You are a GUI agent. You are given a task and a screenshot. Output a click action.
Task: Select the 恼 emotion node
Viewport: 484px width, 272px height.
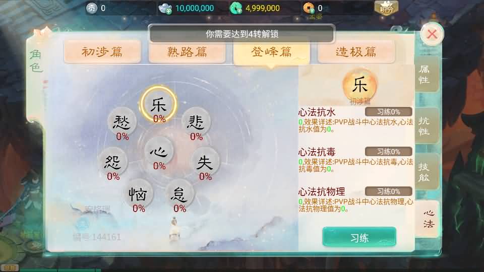(x=138, y=194)
